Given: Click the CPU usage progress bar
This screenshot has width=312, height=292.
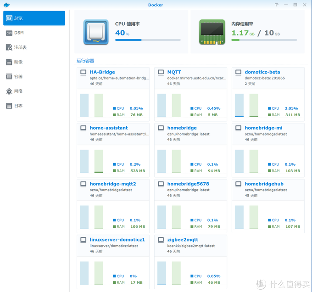Looking at the screenshot, I should [x=148, y=40].
